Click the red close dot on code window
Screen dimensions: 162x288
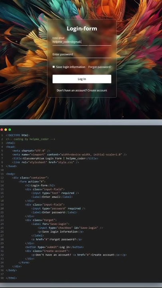click(x=2, y=130)
